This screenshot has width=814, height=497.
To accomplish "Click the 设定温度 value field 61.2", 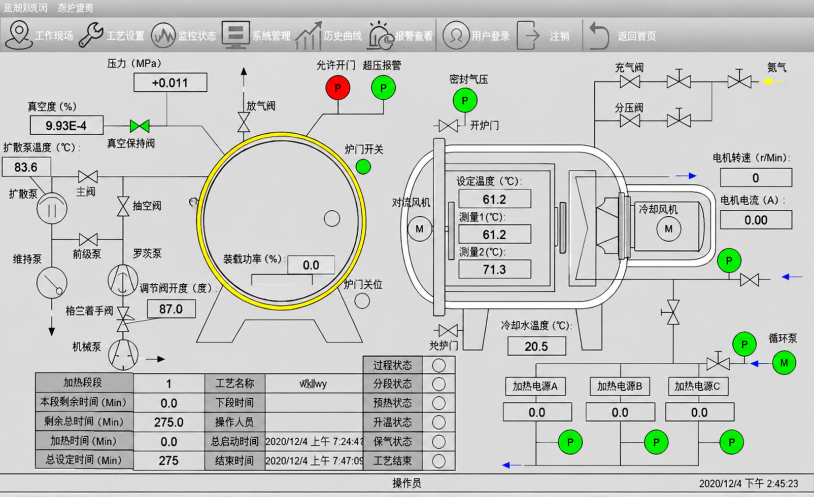I will click(495, 199).
